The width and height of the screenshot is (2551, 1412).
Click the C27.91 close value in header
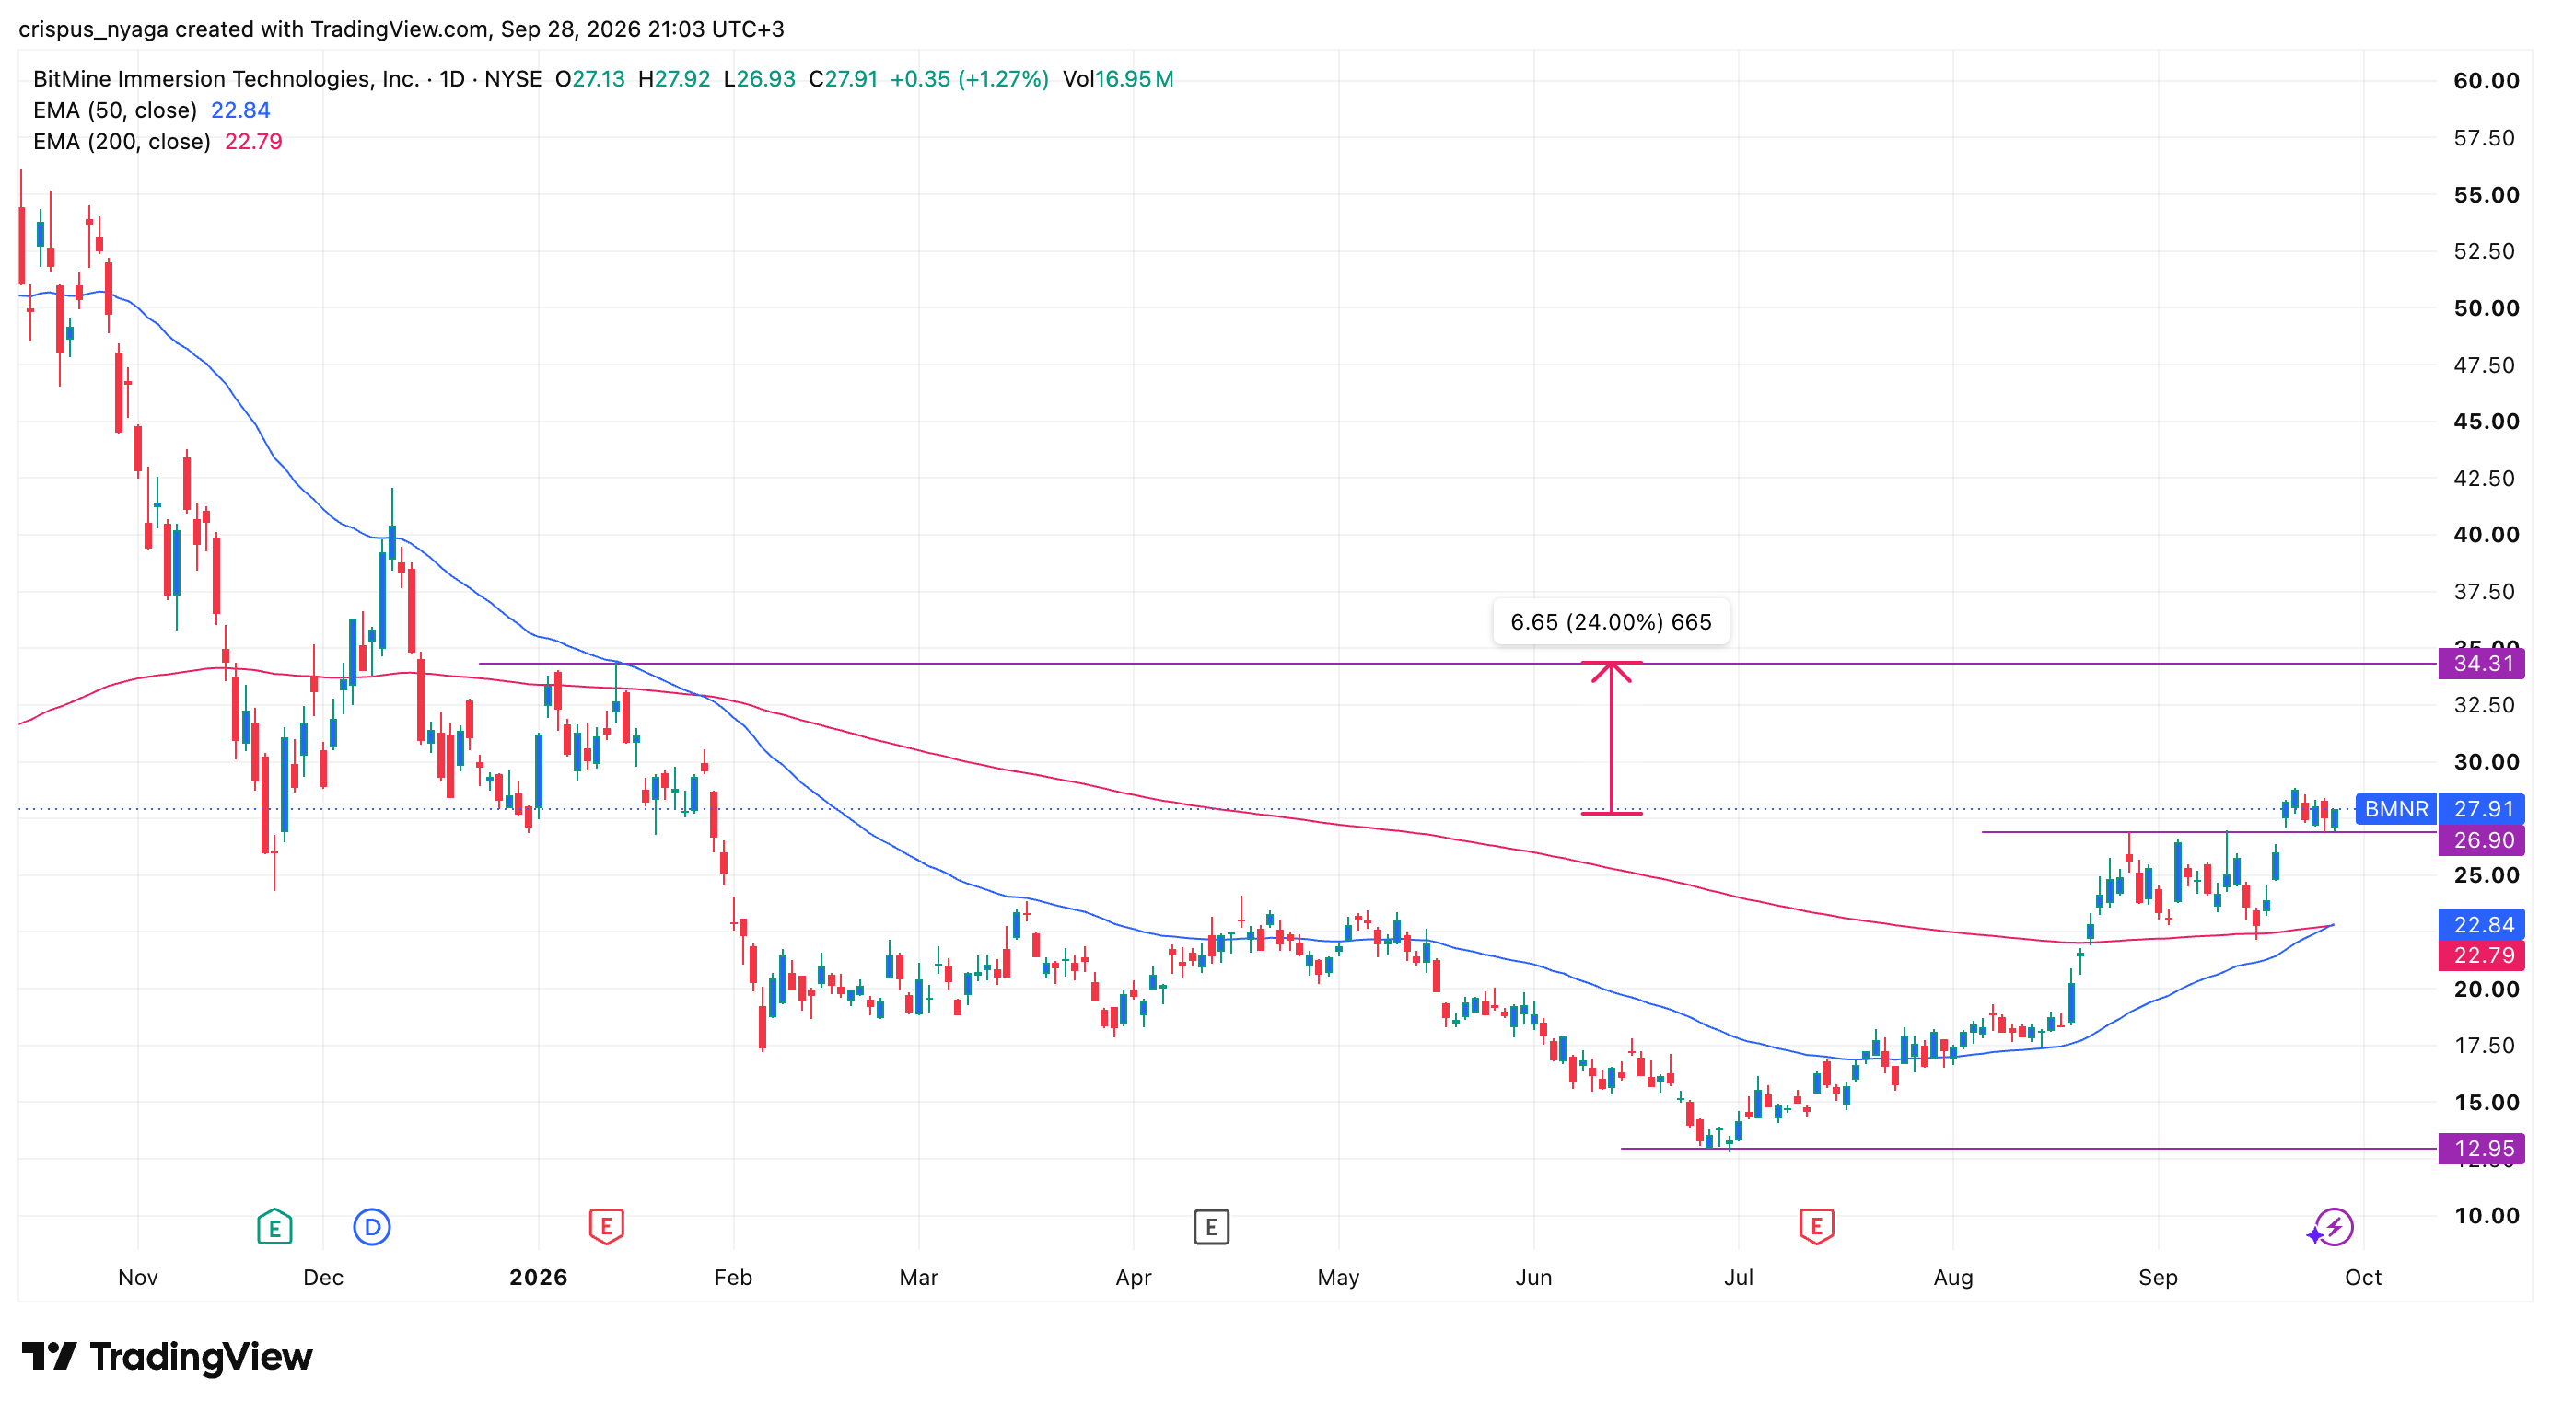pos(843,78)
